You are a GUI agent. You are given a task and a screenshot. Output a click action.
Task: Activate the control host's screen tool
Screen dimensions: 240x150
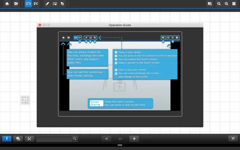[55, 4]
